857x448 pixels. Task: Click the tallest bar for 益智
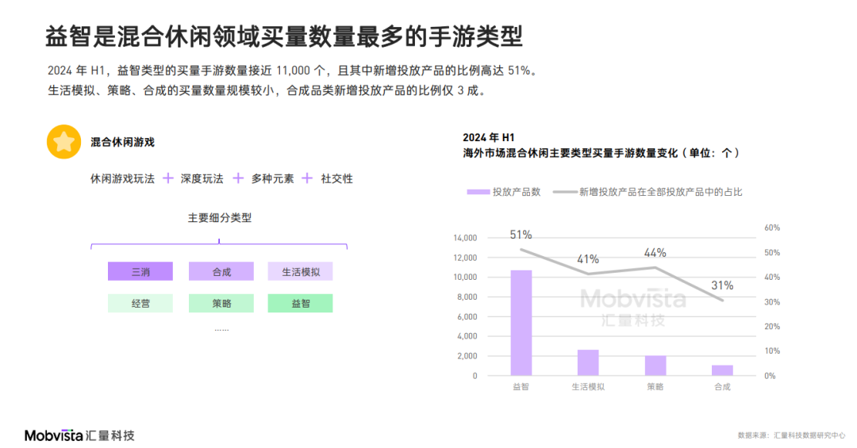tap(521, 322)
